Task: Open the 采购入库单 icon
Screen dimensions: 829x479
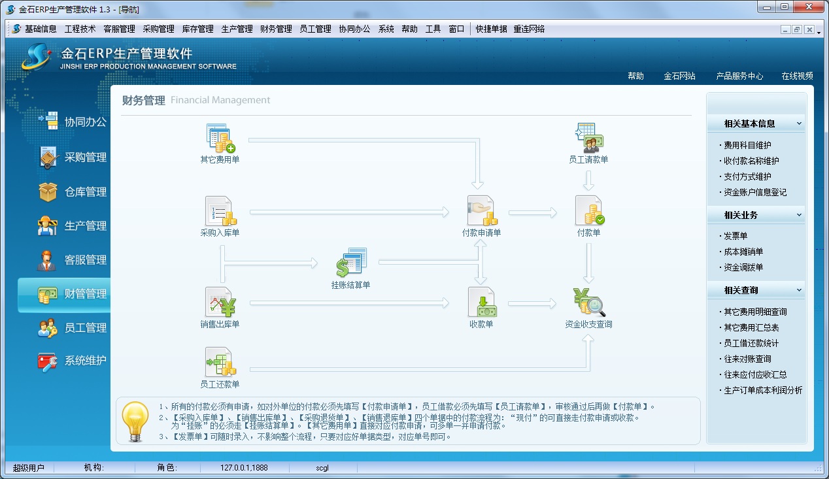Action: 220,212
